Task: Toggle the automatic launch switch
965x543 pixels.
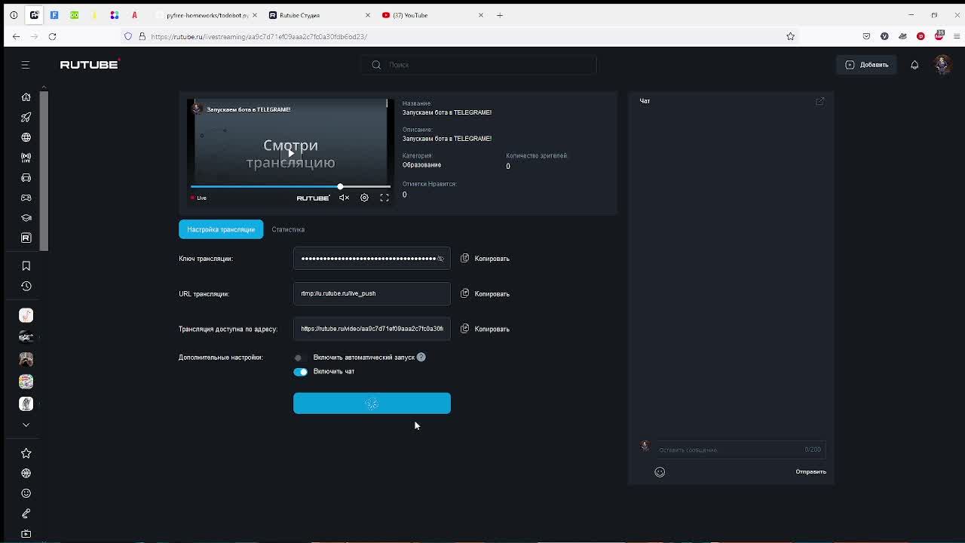Action: pos(300,357)
